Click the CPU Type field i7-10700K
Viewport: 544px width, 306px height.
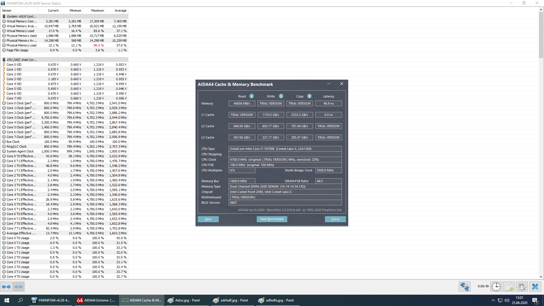tap(285, 149)
